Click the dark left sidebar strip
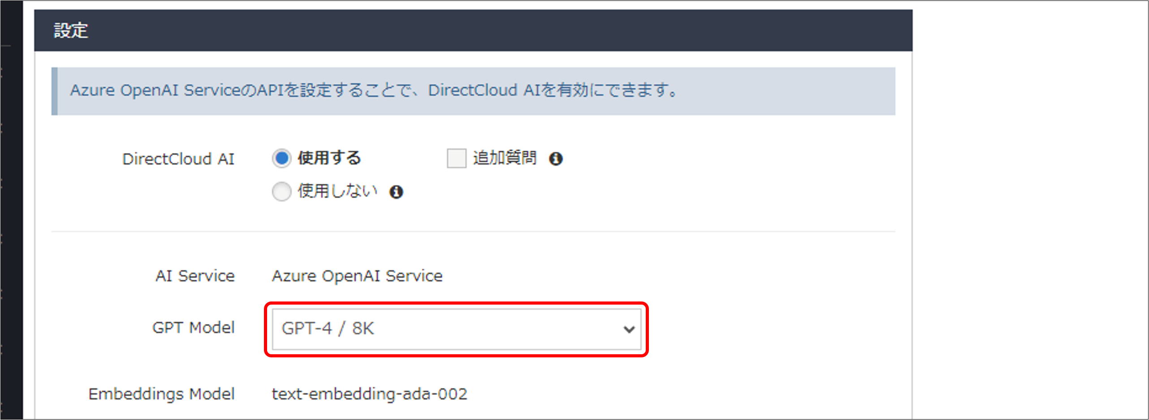The height and width of the screenshot is (420, 1149). (11, 210)
